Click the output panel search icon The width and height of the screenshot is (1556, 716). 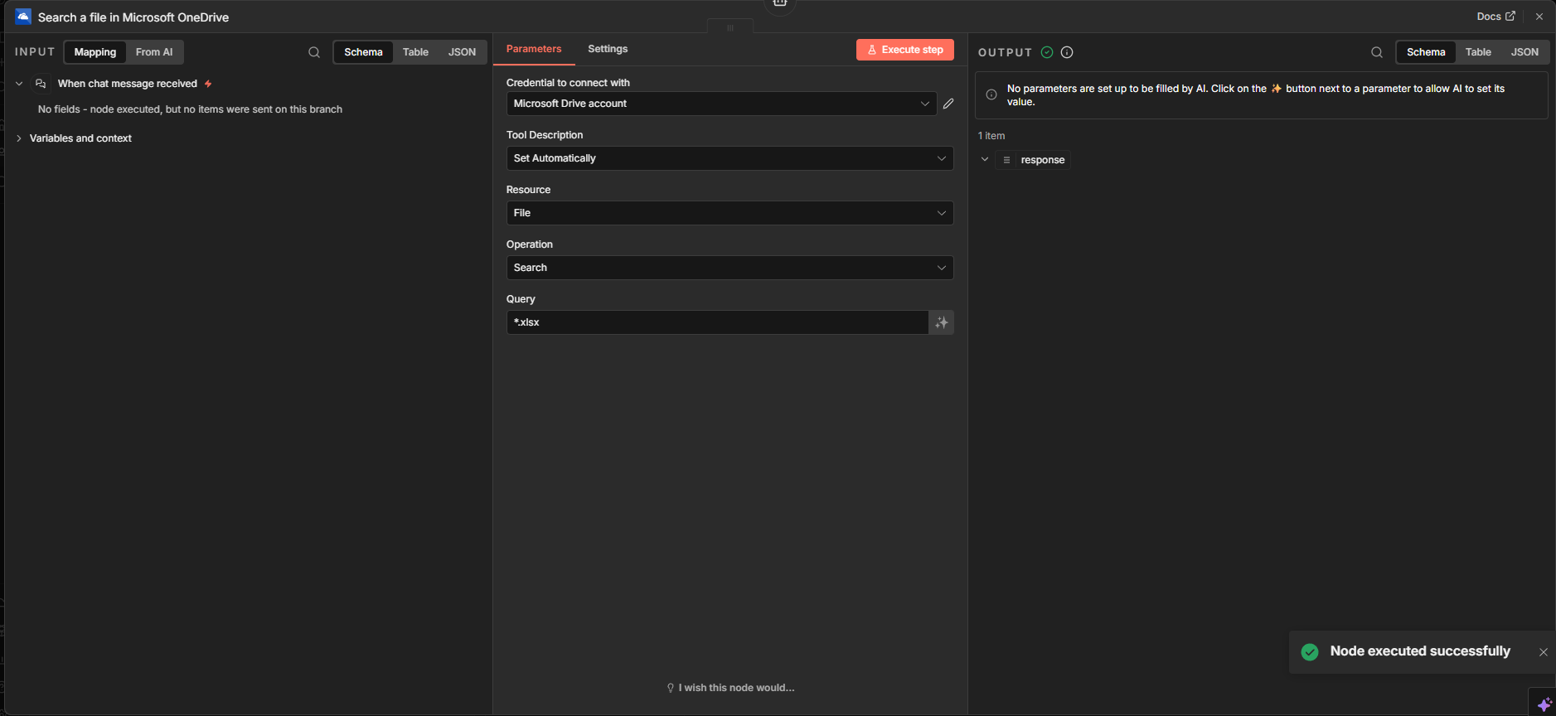[1376, 52]
